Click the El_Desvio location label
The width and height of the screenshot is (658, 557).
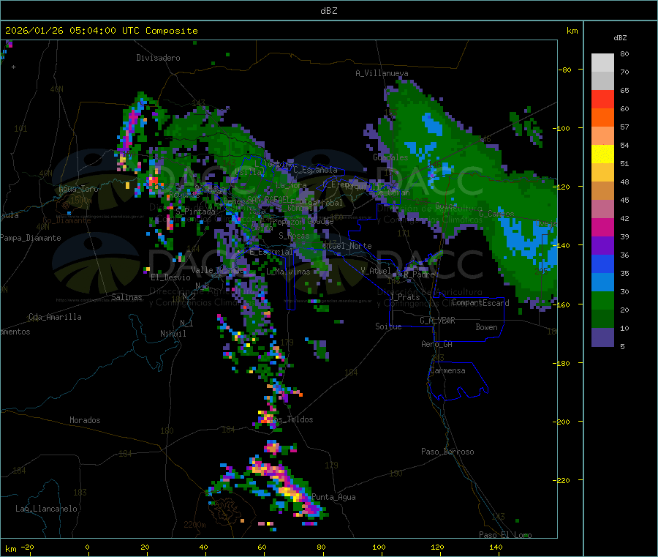pos(171,277)
